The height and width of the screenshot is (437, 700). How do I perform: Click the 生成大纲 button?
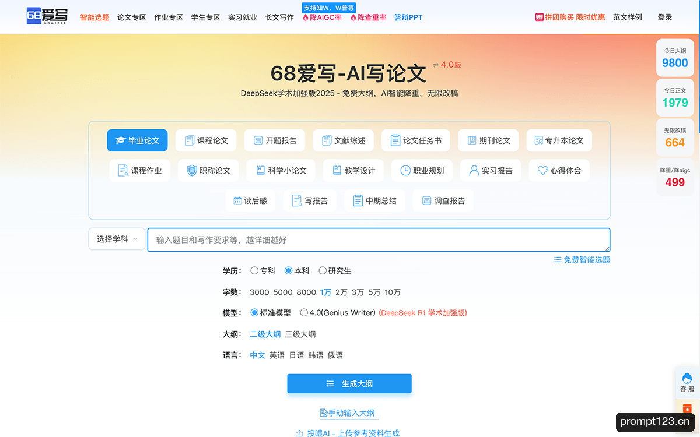[x=349, y=383]
